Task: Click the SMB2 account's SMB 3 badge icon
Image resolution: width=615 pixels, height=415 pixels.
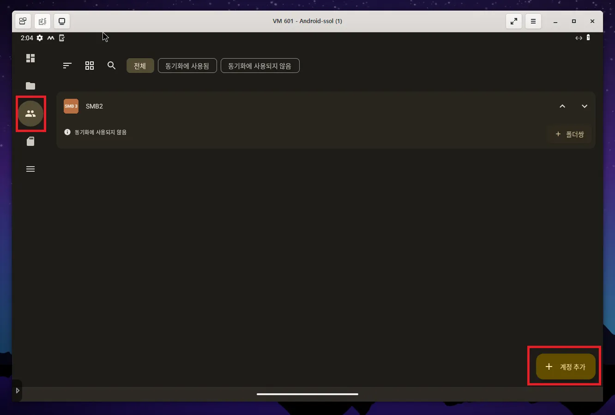Action: coord(71,106)
